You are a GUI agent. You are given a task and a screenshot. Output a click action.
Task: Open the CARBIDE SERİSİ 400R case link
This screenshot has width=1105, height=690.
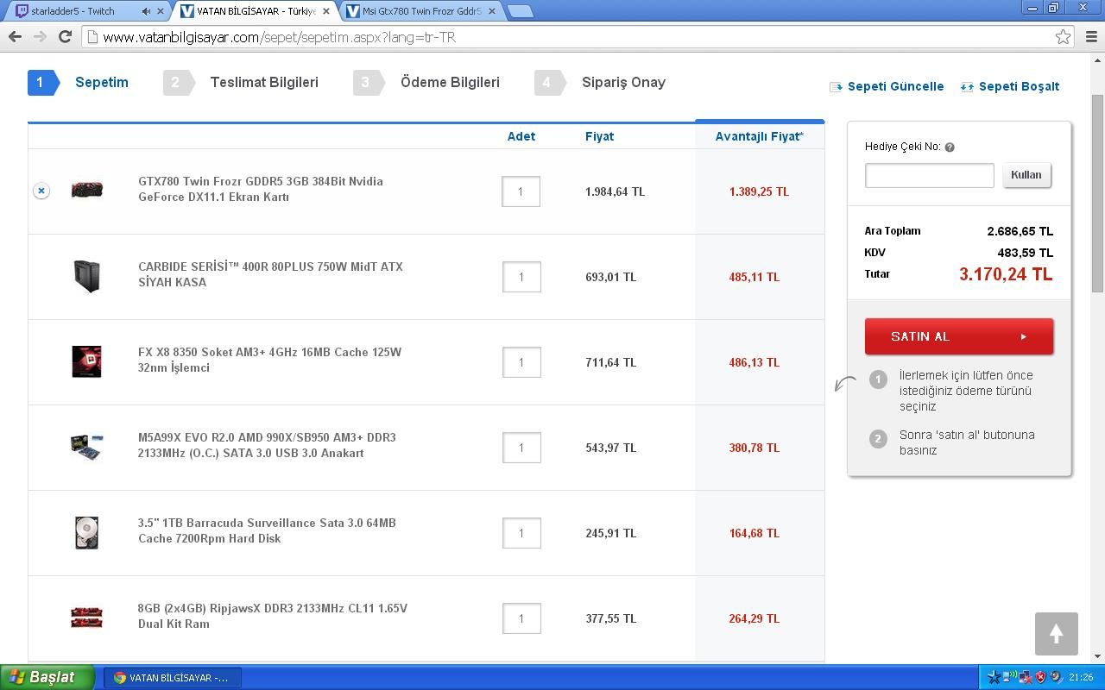[270, 274]
